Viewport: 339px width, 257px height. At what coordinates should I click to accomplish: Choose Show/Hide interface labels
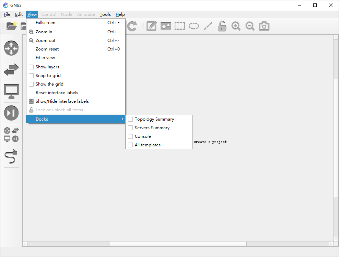(x=76, y=101)
